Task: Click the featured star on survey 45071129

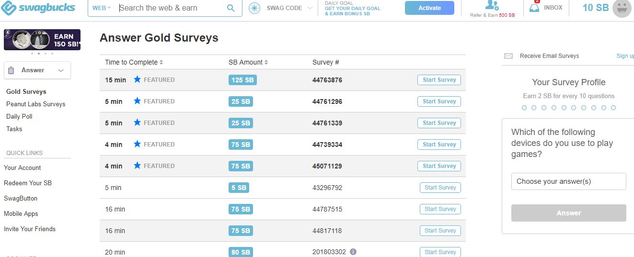Action: (137, 166)
